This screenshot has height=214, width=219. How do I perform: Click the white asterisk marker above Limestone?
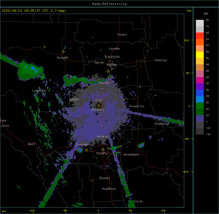click(x=39, y=88)
